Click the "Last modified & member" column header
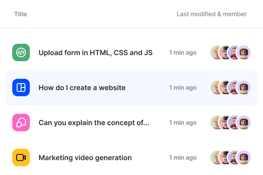Screen dimensions: 263x175 (211, 14)
